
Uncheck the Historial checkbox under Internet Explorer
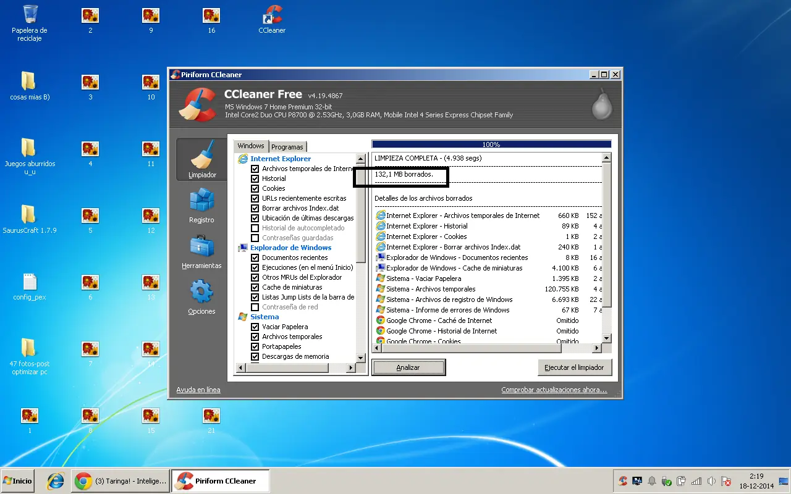[255, 178]
